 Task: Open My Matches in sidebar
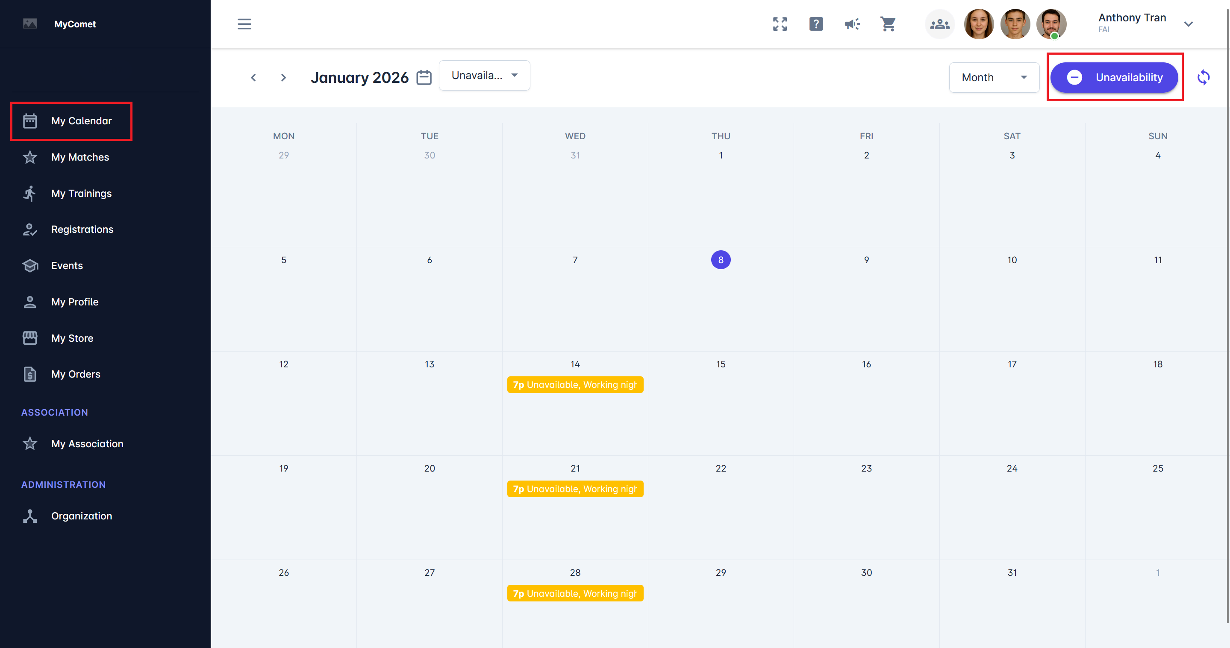tap(80, 157)
